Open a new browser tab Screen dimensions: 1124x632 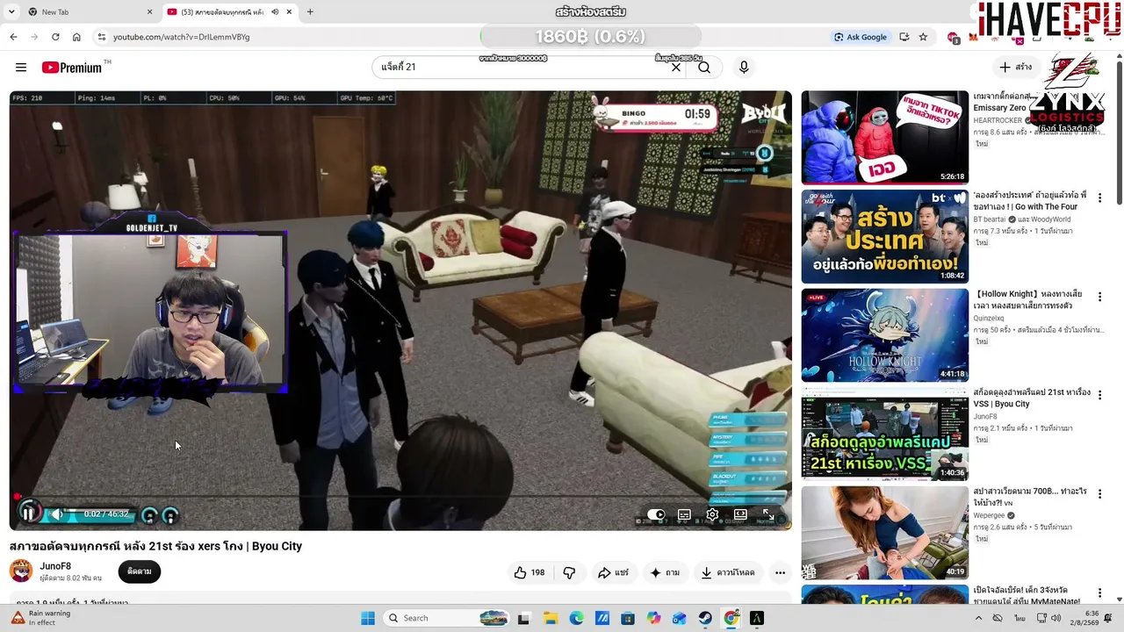pyautogui.click(x=310, y=12)
